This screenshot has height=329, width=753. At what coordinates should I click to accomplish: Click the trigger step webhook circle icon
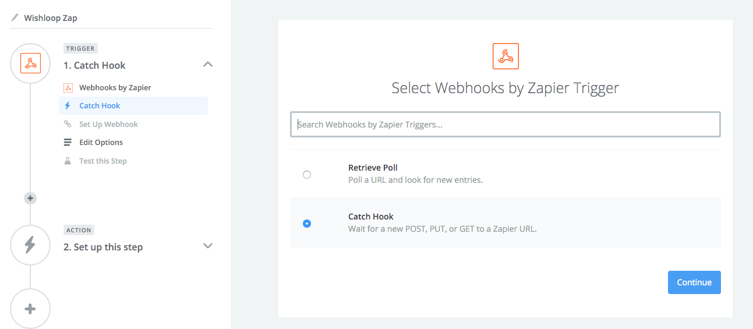[30, 63]
